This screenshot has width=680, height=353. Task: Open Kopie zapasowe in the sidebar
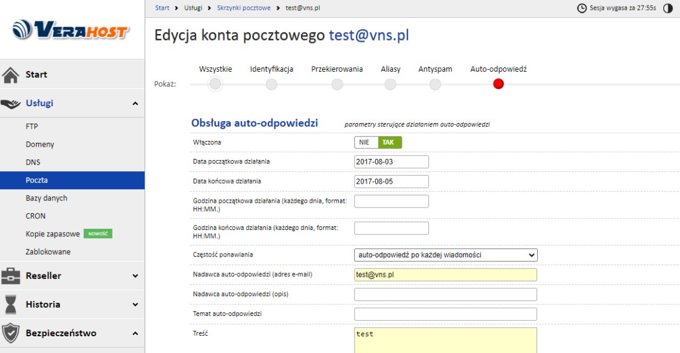pos(53,234)
